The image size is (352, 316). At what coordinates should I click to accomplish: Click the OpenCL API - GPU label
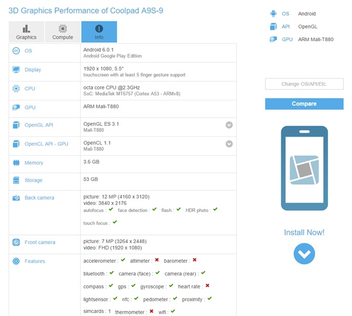point(46,144)
